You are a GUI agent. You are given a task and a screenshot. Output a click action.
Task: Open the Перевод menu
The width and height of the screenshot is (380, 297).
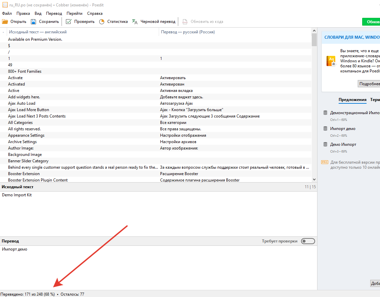coord(54,13)
